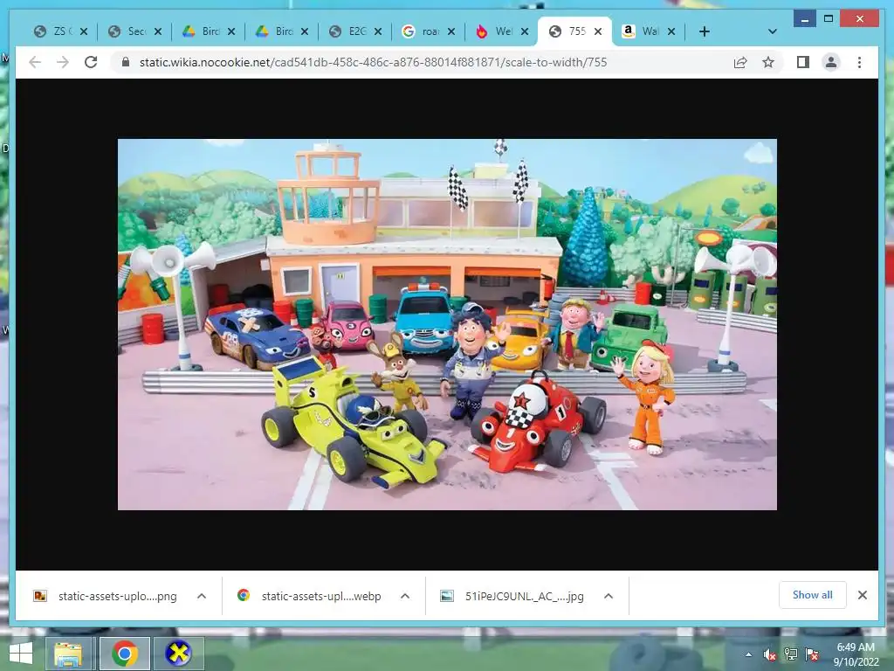The width and height of the screenshot is (894, 671).
Task: View site security lock information
Action: pos(126,62)
